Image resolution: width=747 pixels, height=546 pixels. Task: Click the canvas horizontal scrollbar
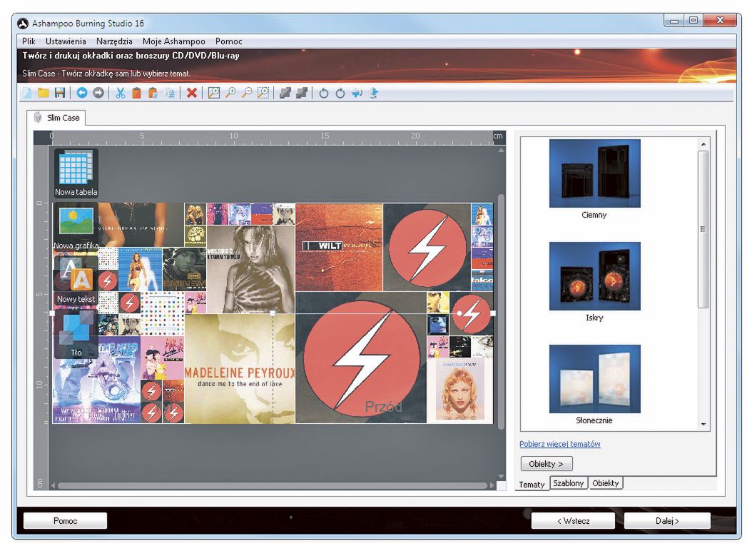tap(273, 485)
